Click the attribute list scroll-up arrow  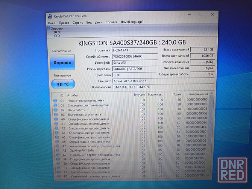tap(211, 93)
